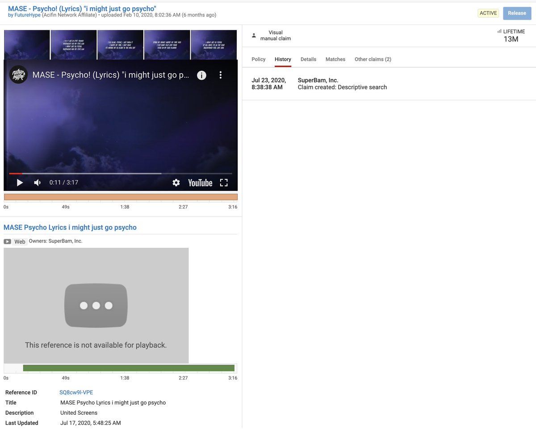Open the video on YouTube via the logo
The image size is (536, 429).
[x=200, y=183]
